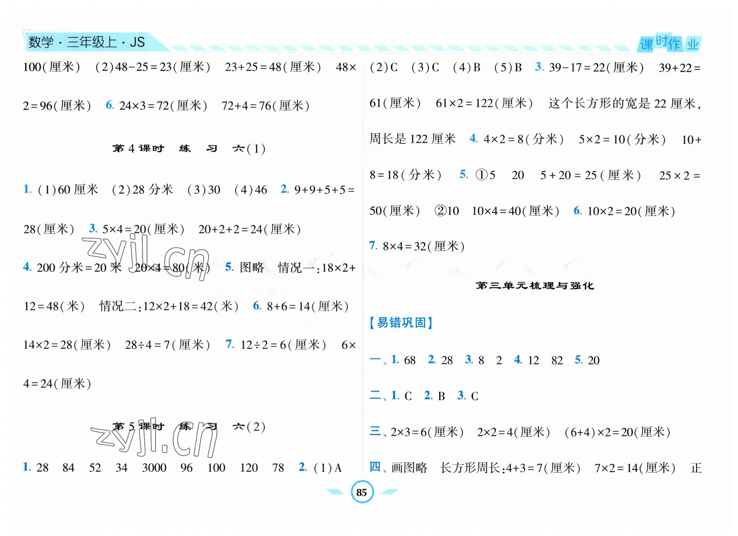
Task: Click the header title 数学·三年级上·JS
Action: 87,42
